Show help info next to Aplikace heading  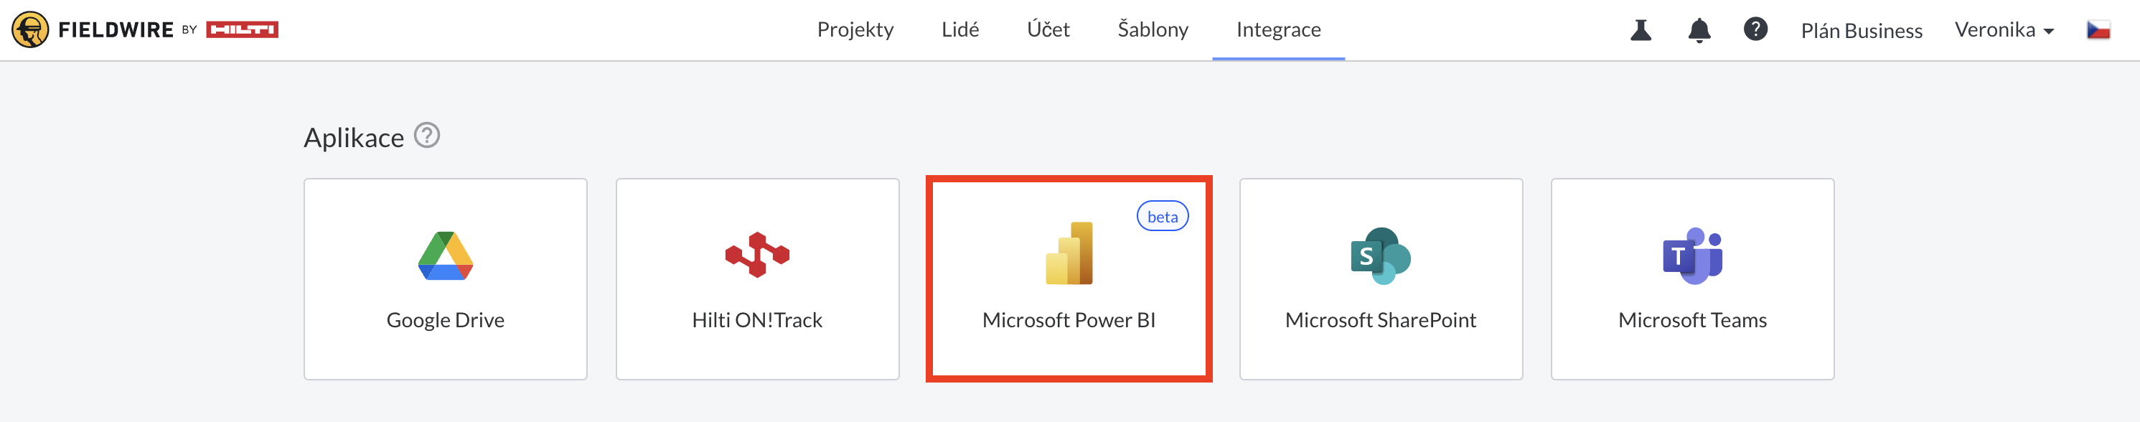pos(427,135)
